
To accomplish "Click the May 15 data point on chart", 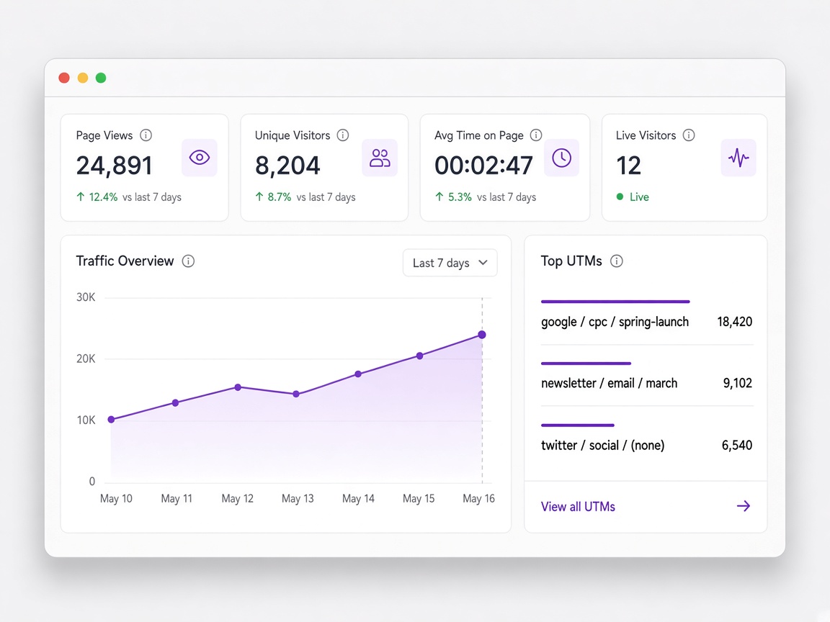I will pyautogui.click(x=420, y=356).
